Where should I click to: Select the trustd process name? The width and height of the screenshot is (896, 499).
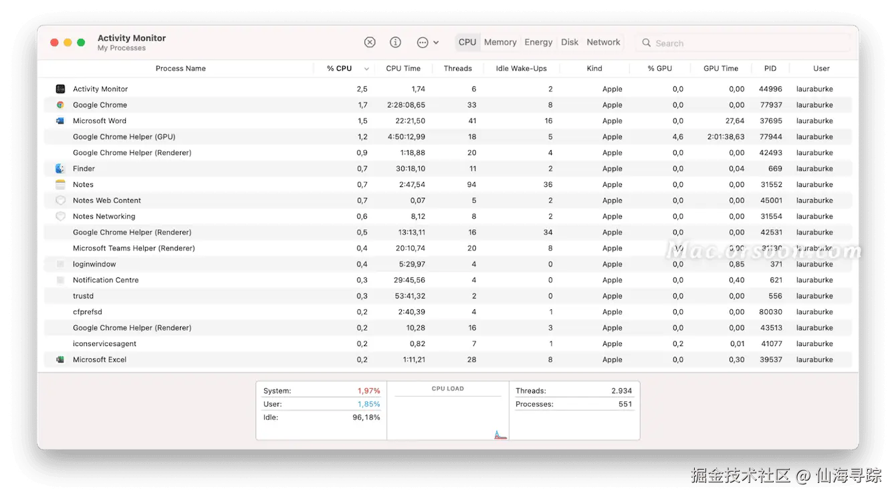click(83, 296)
